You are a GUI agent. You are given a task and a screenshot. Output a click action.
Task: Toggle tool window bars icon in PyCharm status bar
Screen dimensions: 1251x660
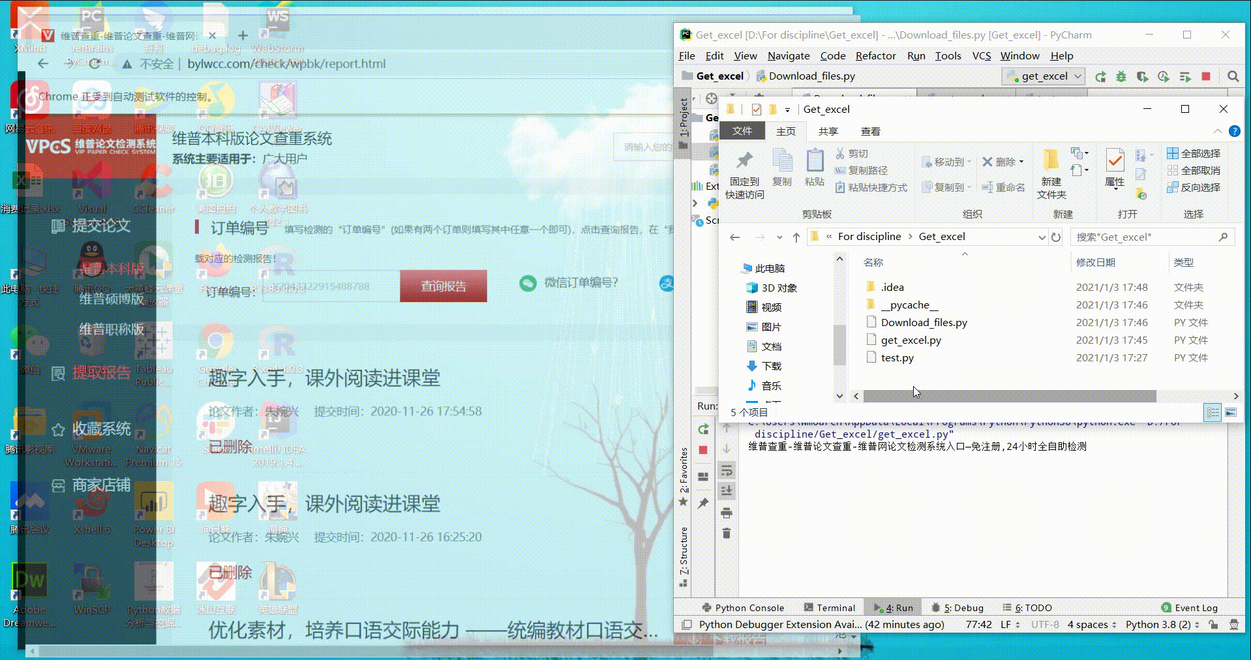tap(686, 624)
